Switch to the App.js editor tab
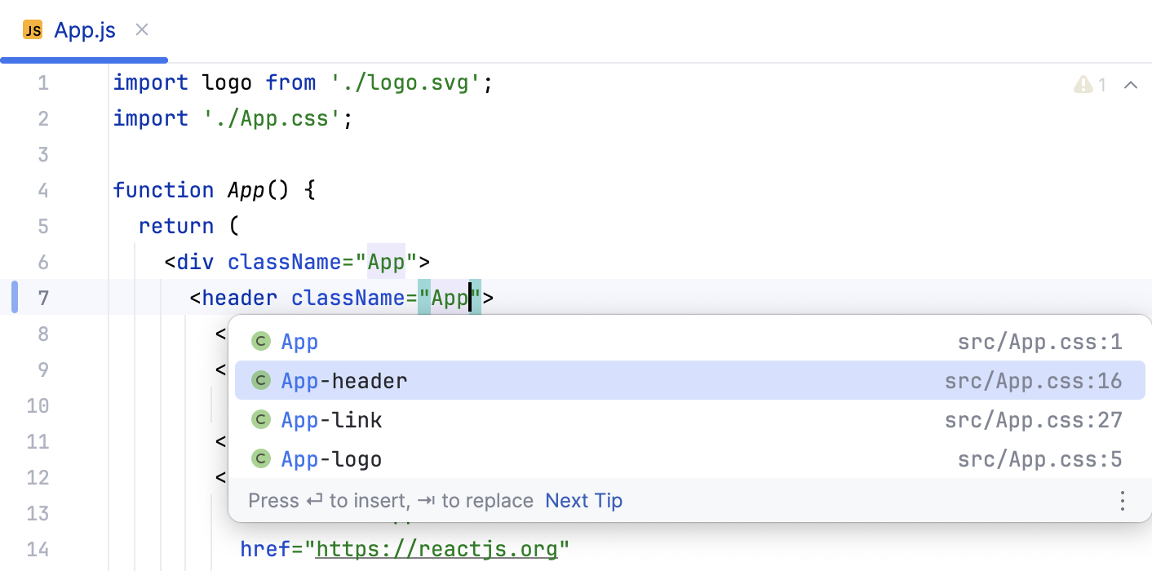1152x571 pixels. [x=84, y=29]
